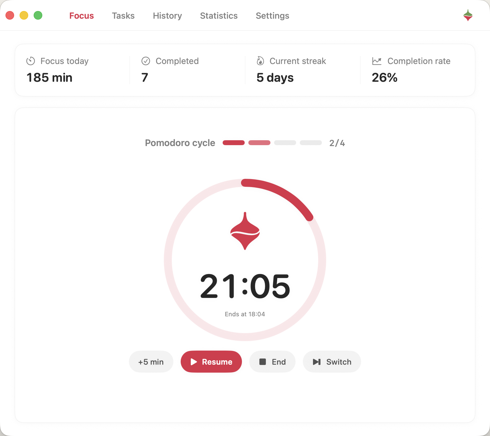Click the '185 min' focus value

(50, 78)
